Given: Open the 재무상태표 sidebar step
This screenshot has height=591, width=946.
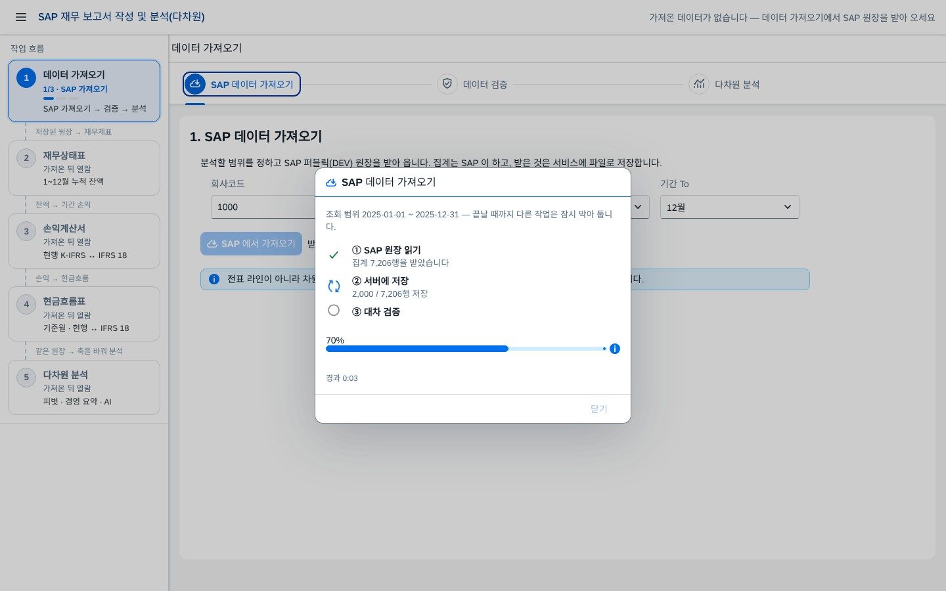Looking at the screenshot, I should click(84, 168).
